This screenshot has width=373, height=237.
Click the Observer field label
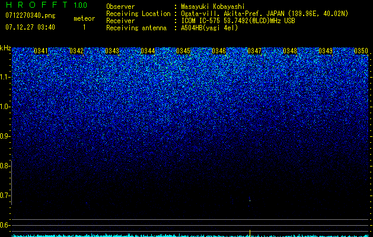pyautogui.click(x=120, y=7)
